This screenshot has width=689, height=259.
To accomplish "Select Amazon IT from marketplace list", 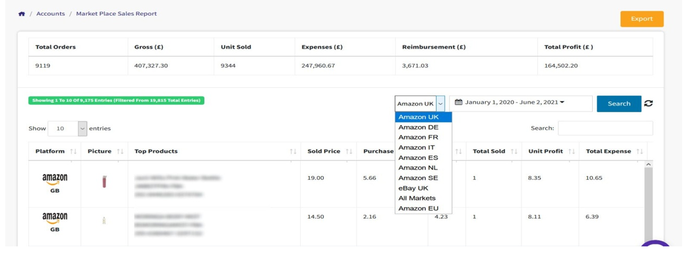I will click(423, 148).
